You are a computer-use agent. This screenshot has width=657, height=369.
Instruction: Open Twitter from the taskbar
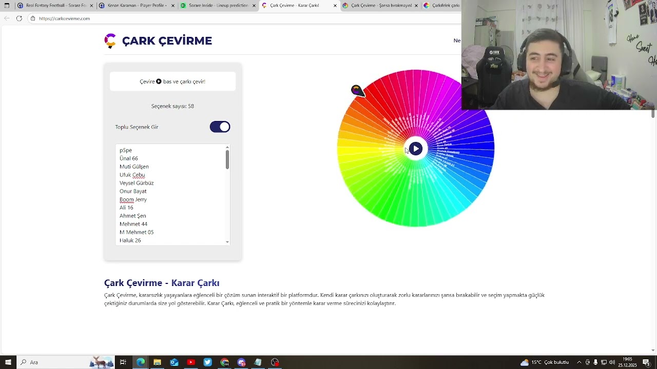207,362
